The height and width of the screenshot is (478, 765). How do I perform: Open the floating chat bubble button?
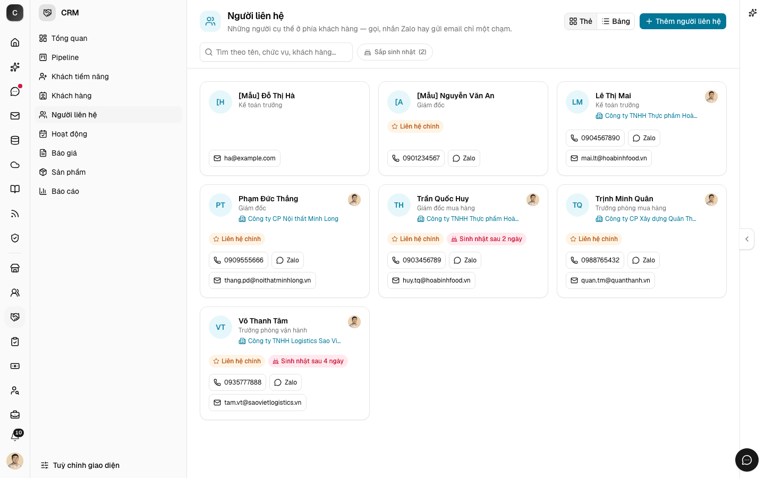(747, 460)
